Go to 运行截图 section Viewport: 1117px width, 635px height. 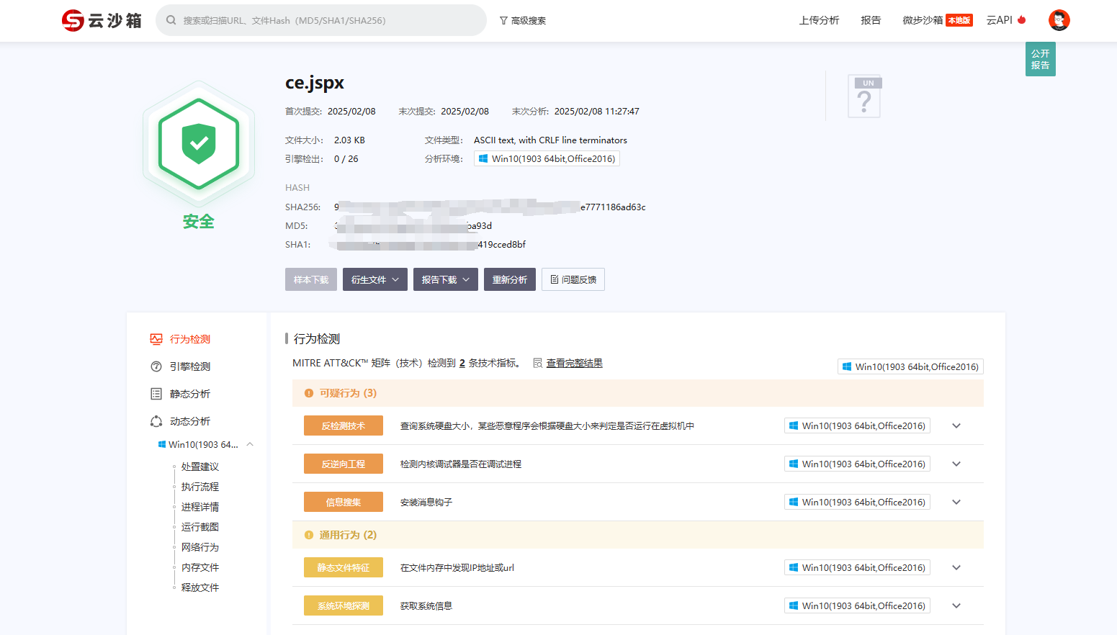(200, 527)
